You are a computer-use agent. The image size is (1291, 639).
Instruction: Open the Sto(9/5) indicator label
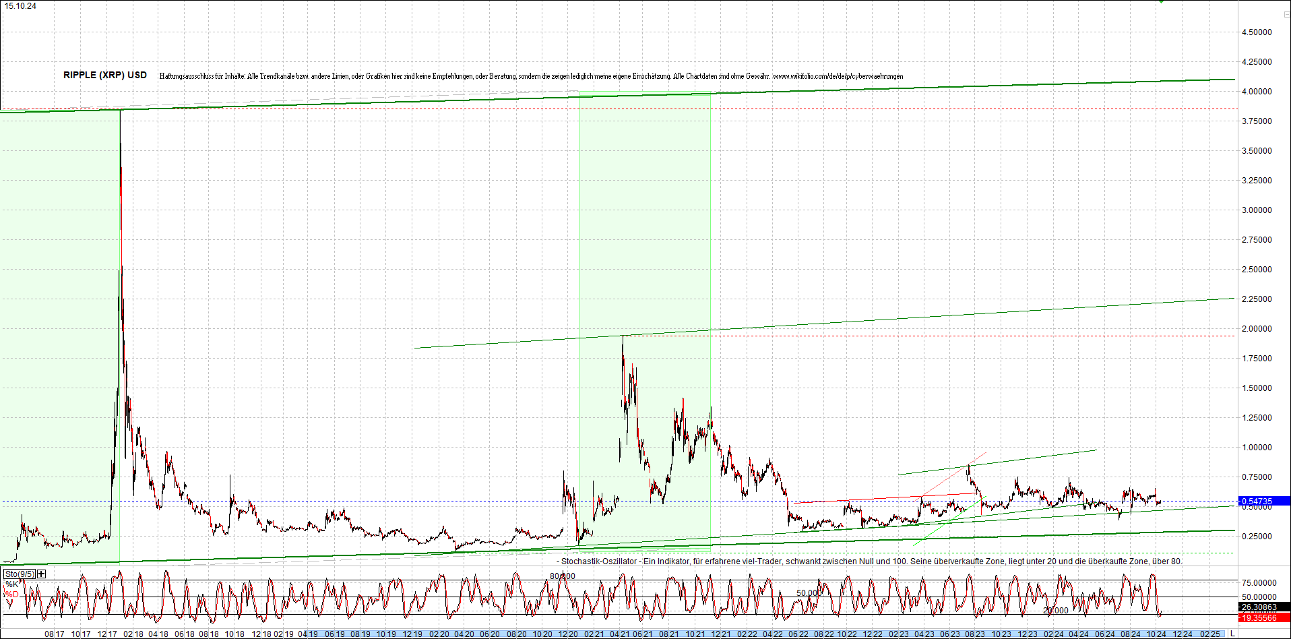tap(19, 573)
